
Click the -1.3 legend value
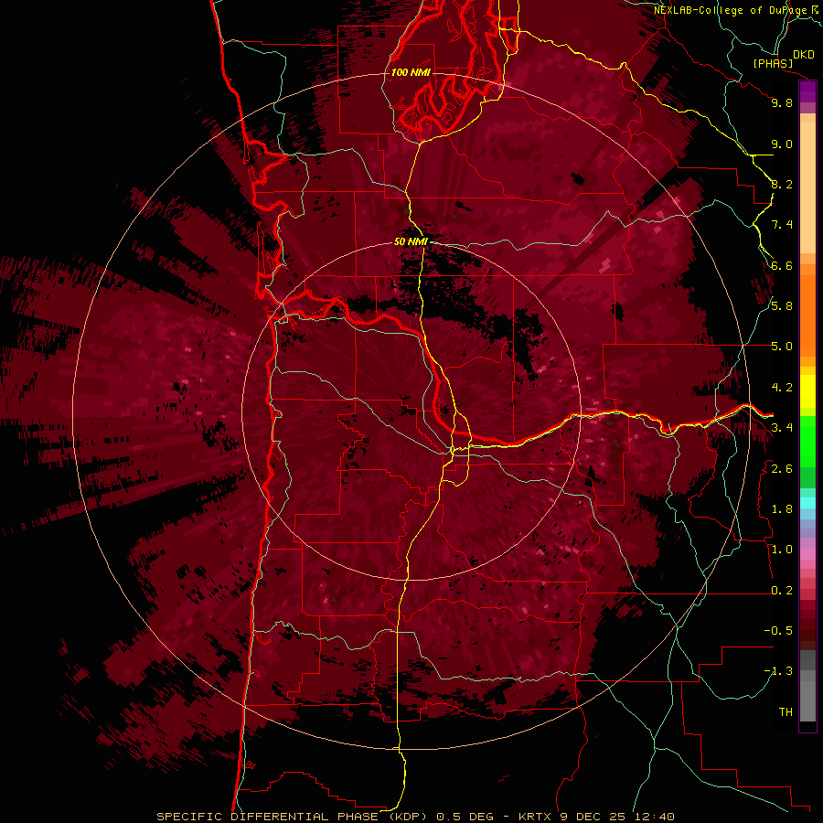pyautogui.click(x=778, y=671)
